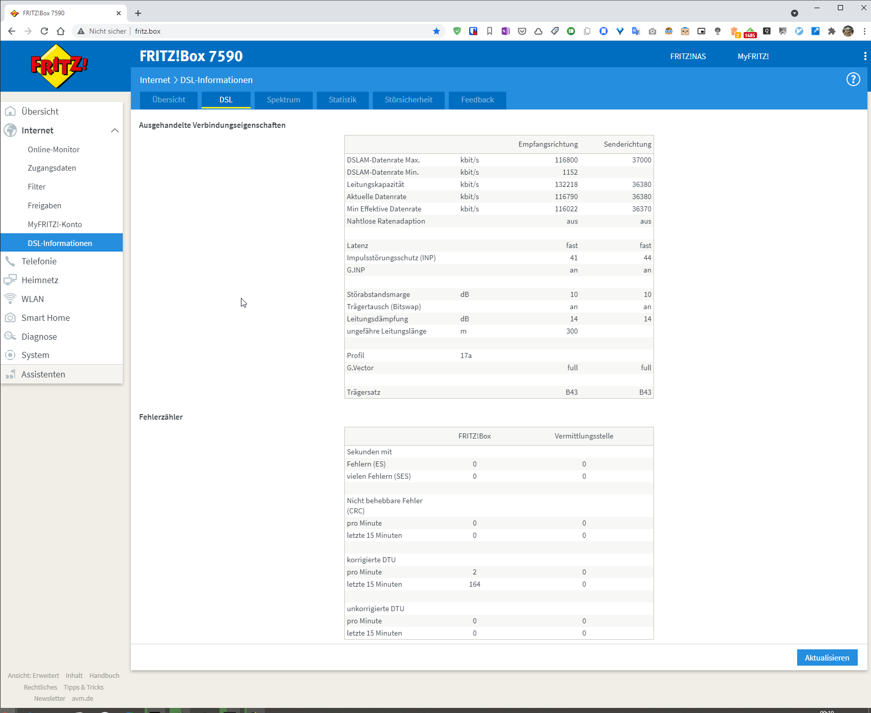This screenshot has width=871, height=713.
Task: Click the bookmark star icon
Action: tap(437, 31)
